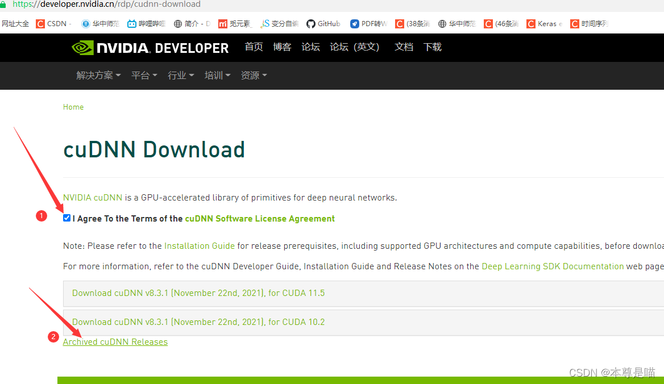Click the address bar URL
Viewport: 664px width, 384px height.
point(106,4)
